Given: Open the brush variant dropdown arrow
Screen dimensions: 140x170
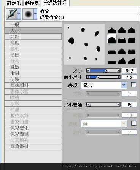Looking at the screenshot, I should [x=35, y=14].
